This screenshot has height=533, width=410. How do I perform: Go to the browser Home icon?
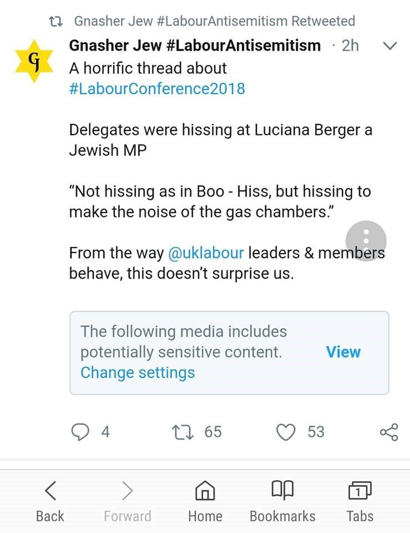tap(205, 490)
